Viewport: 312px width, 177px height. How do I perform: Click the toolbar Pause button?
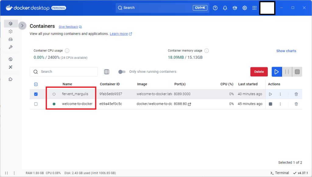tap(287, 72)
